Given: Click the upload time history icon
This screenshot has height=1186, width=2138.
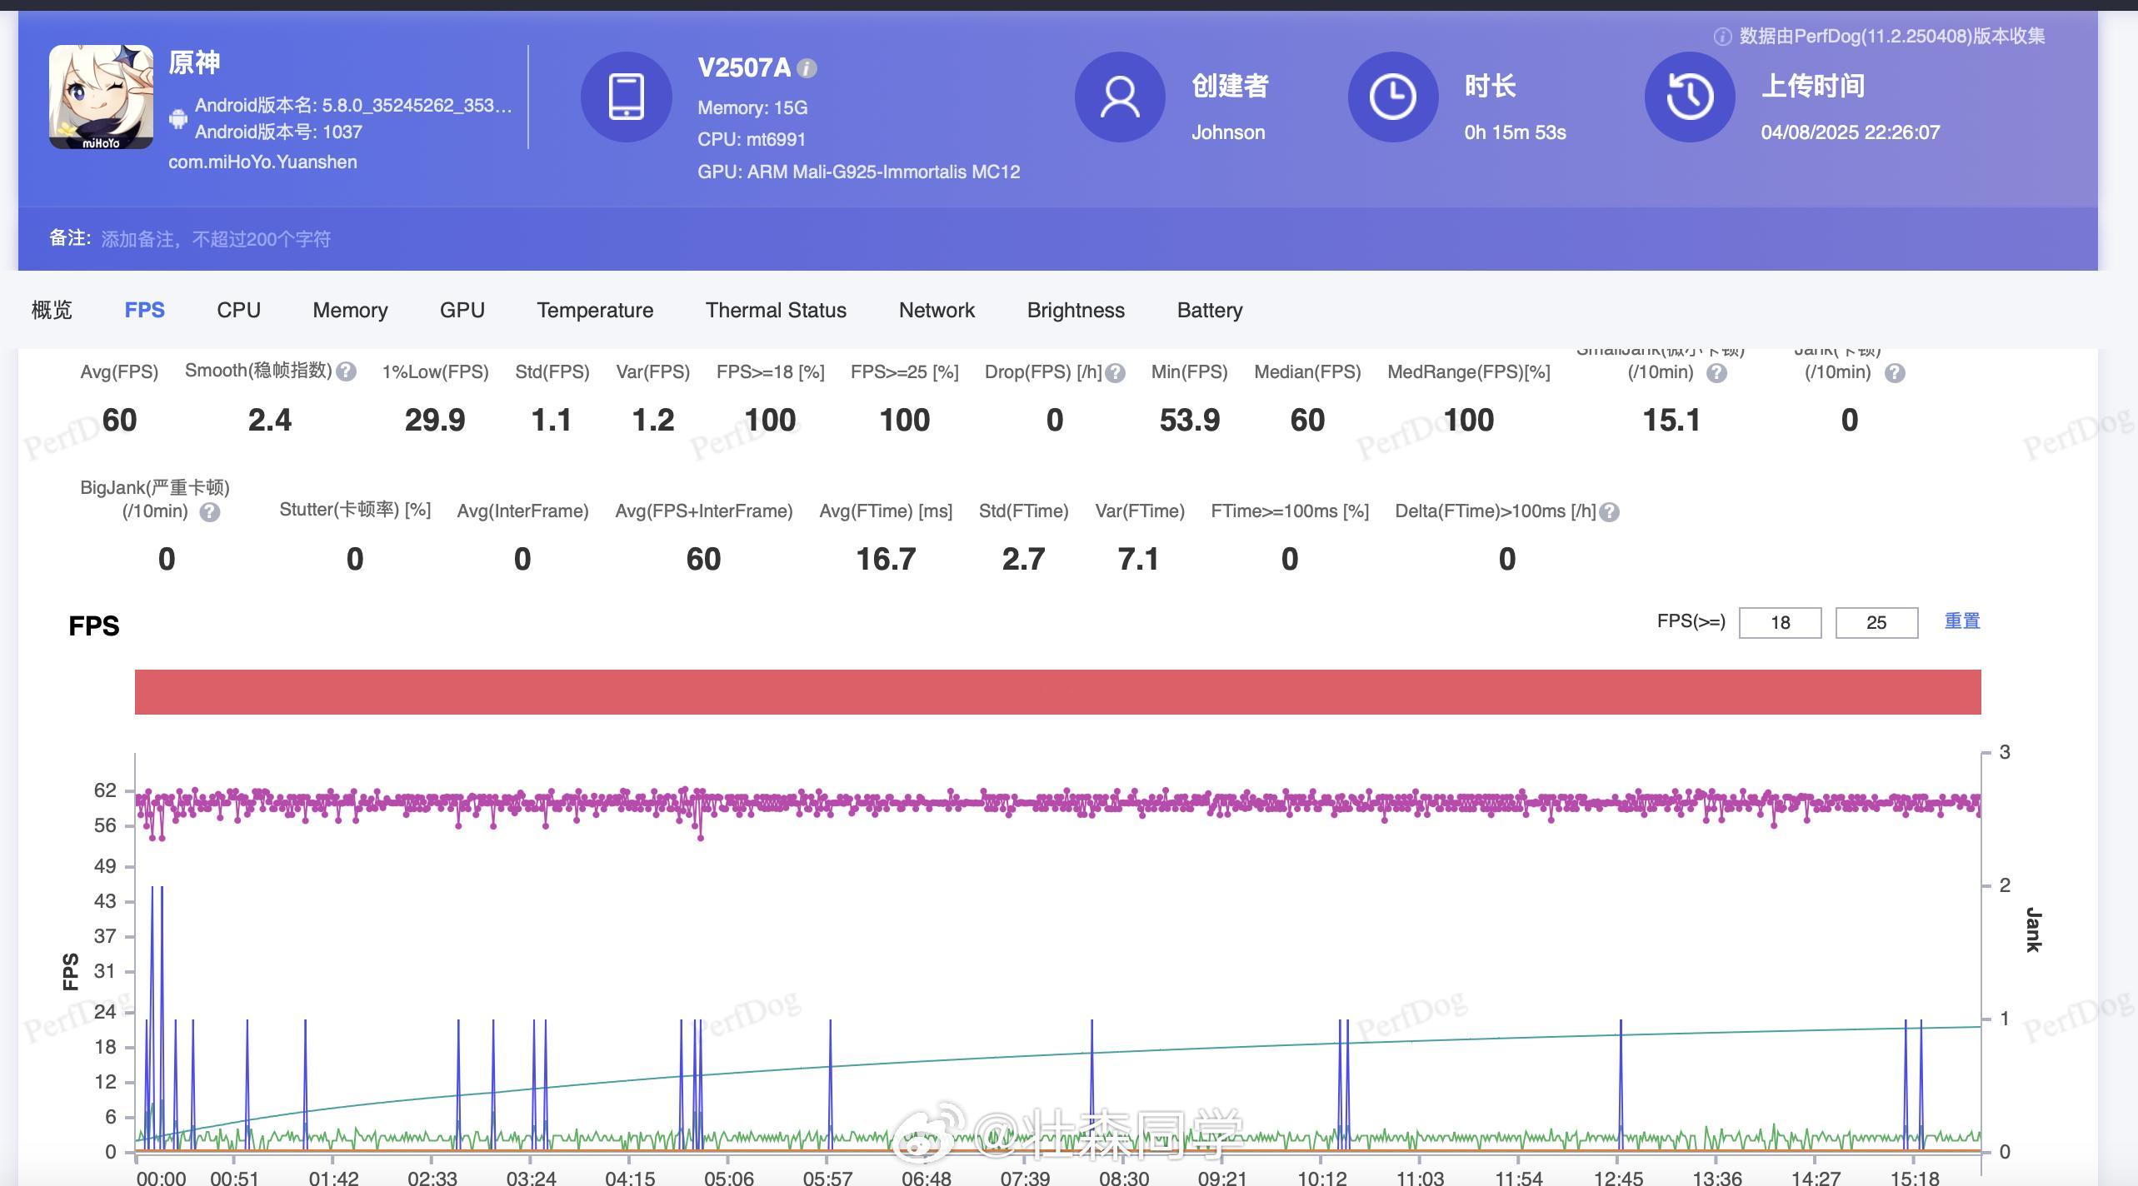Looking at the screenshot, I should tap(1690, 97).
